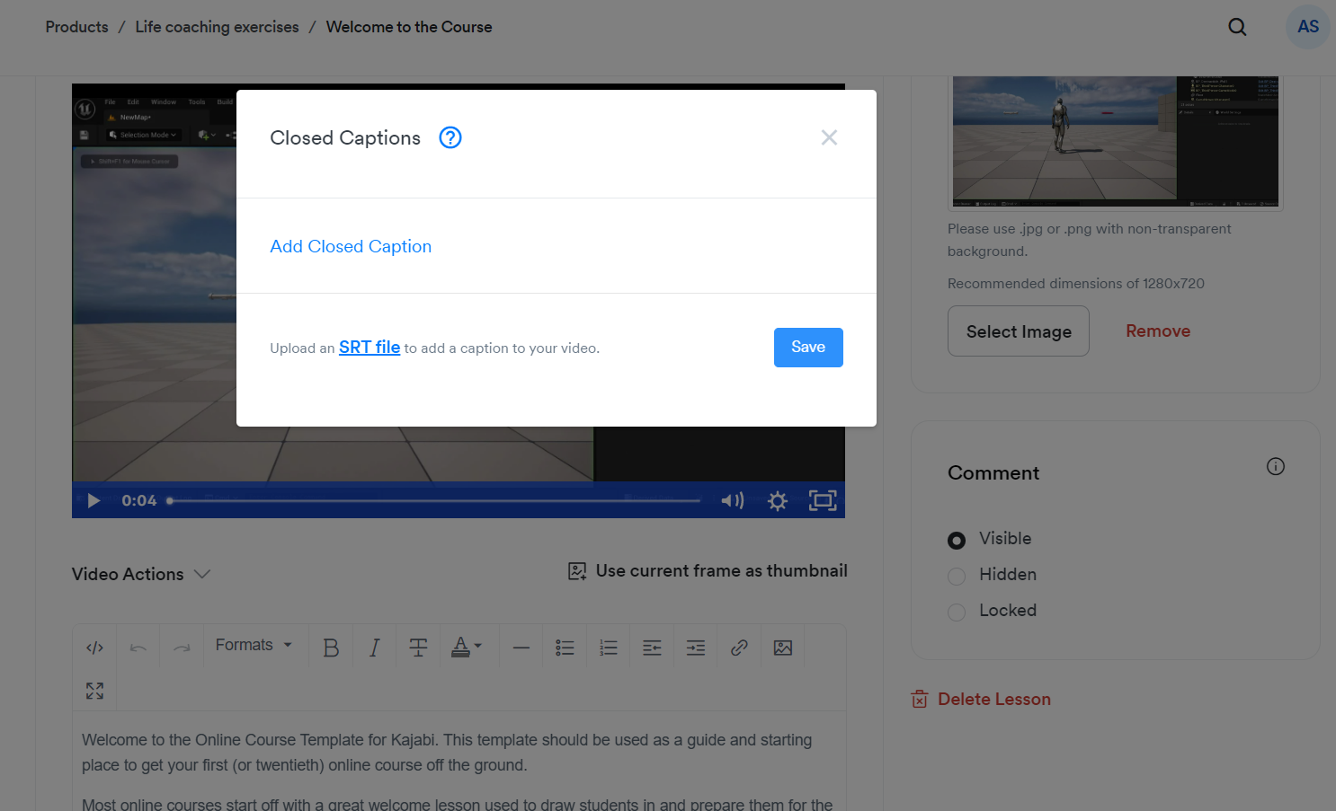Open video settings gear icon
1336x811 pixels.
click(x=778, y=500)
